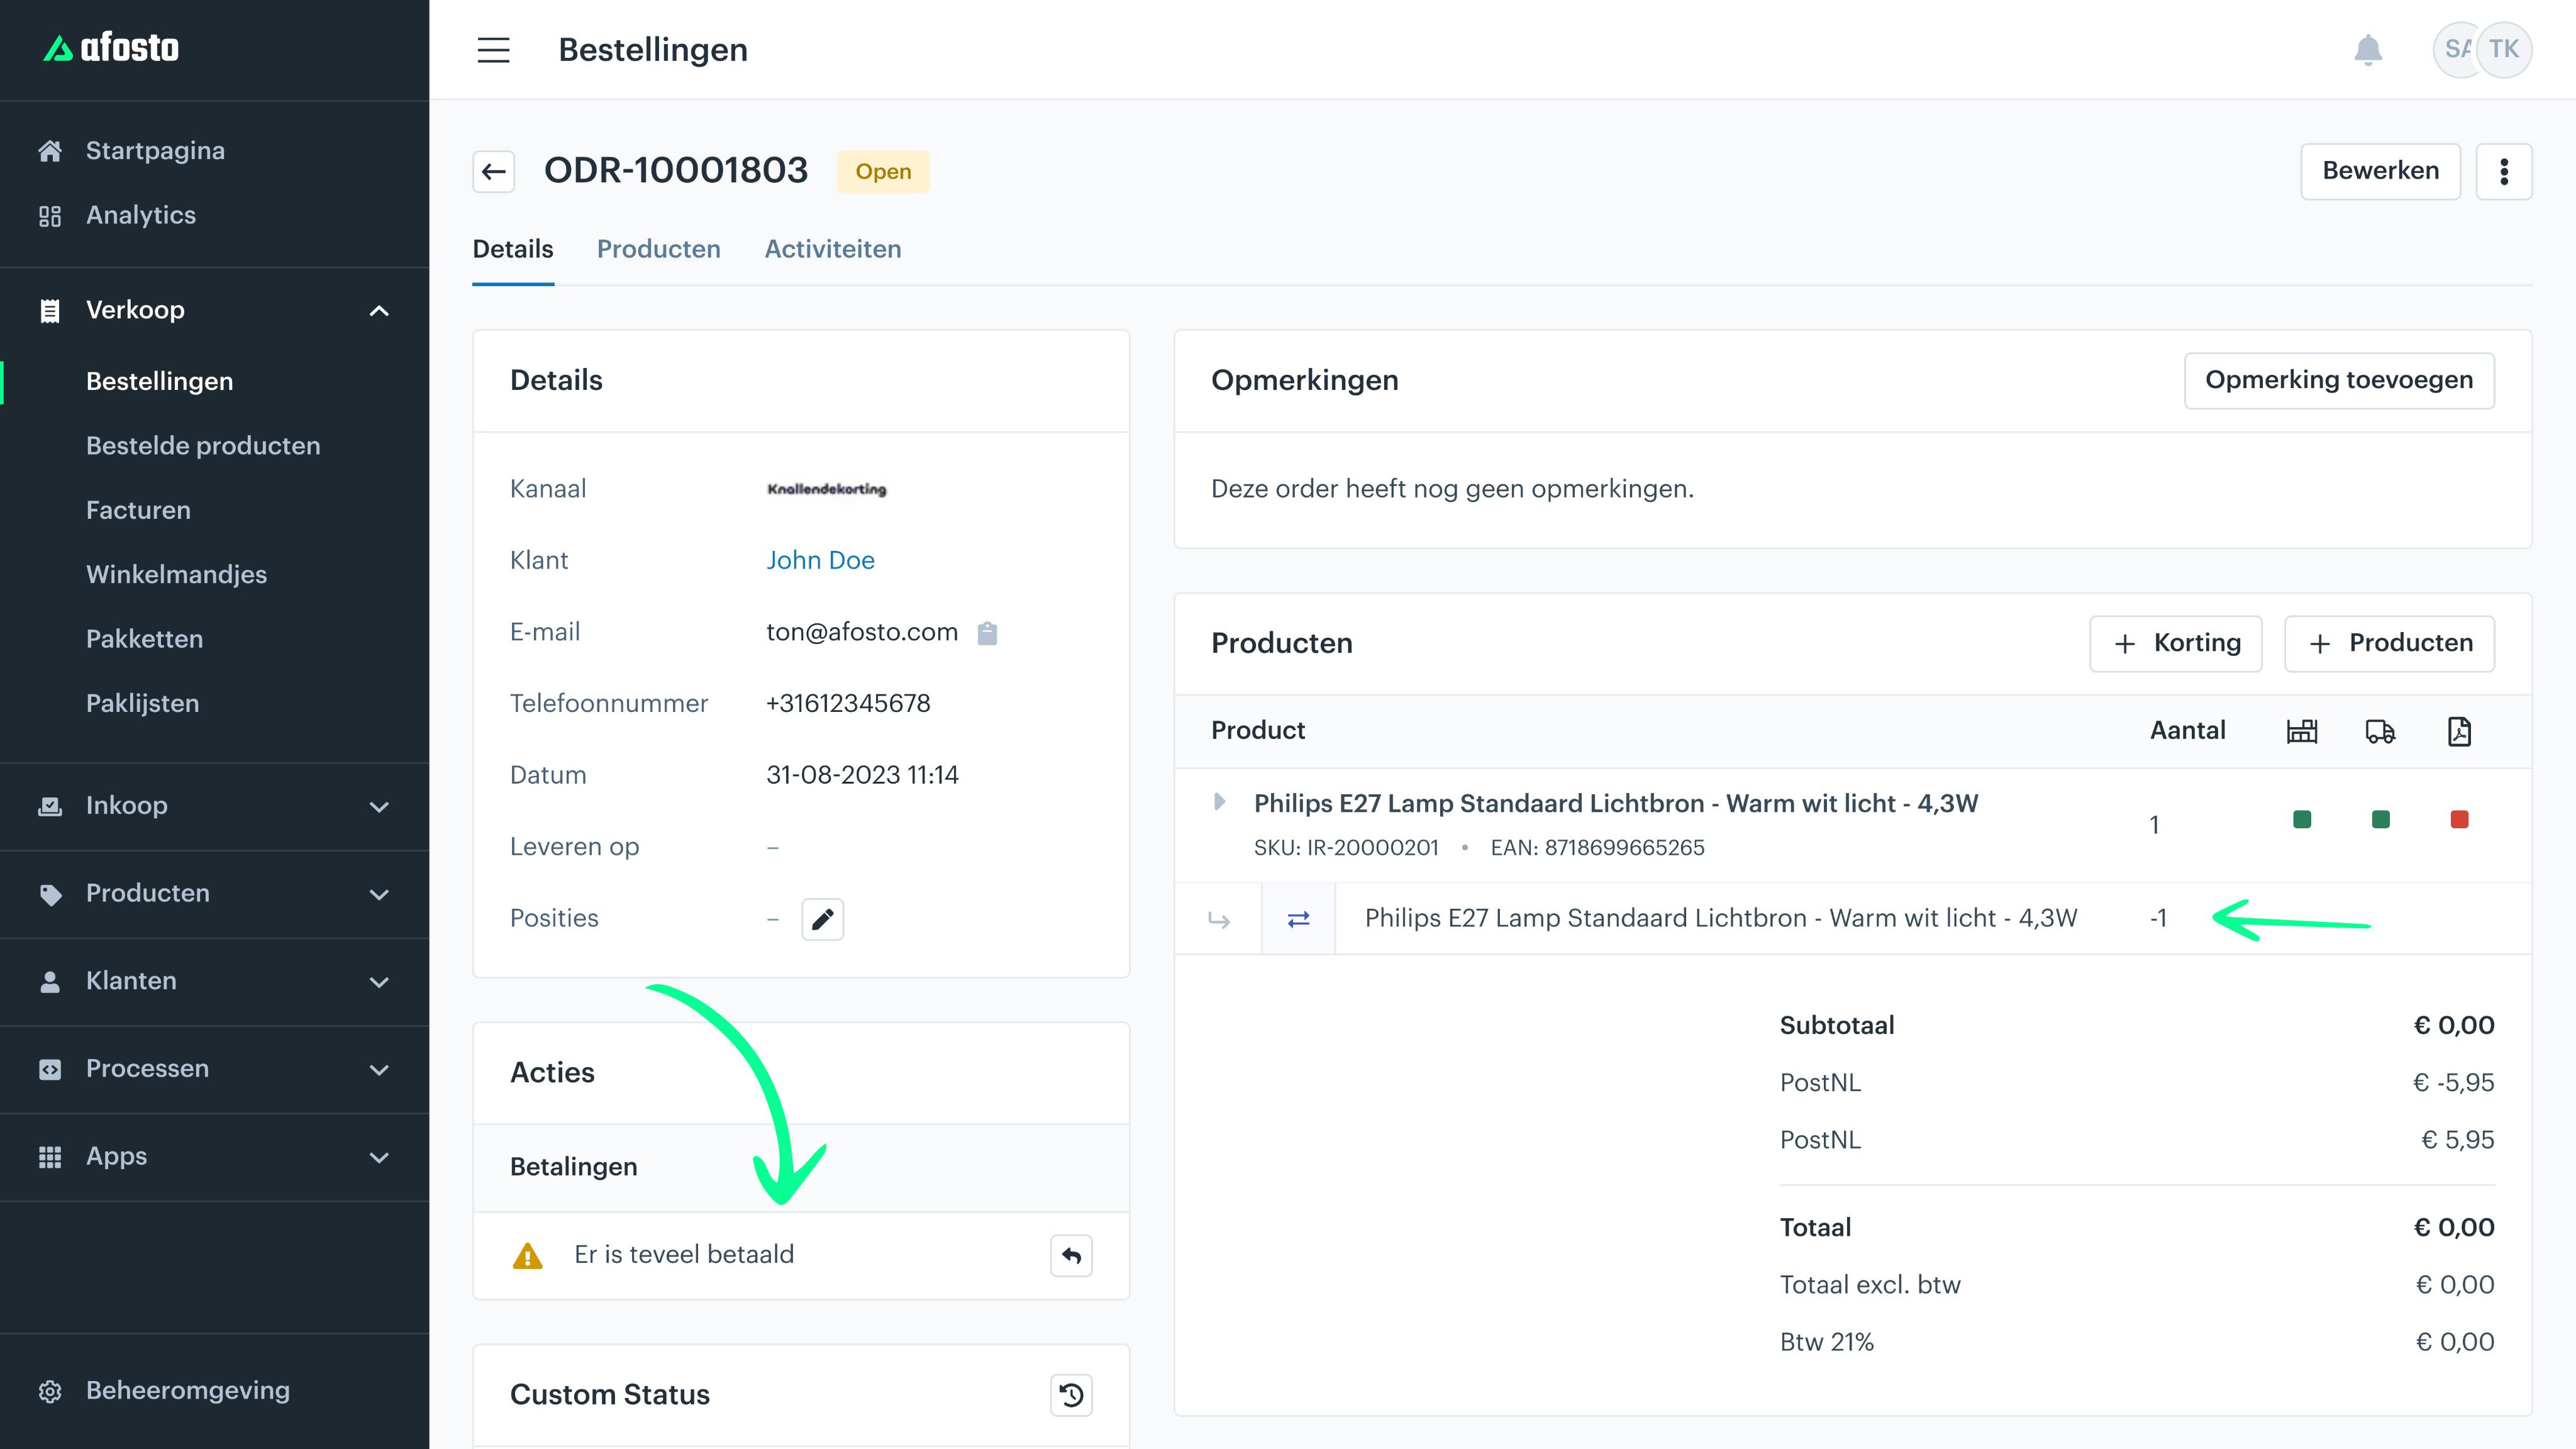The image size is (2576, 1449).
Task: Add items with the + Producten button
Action: [x=2390, y=643]
